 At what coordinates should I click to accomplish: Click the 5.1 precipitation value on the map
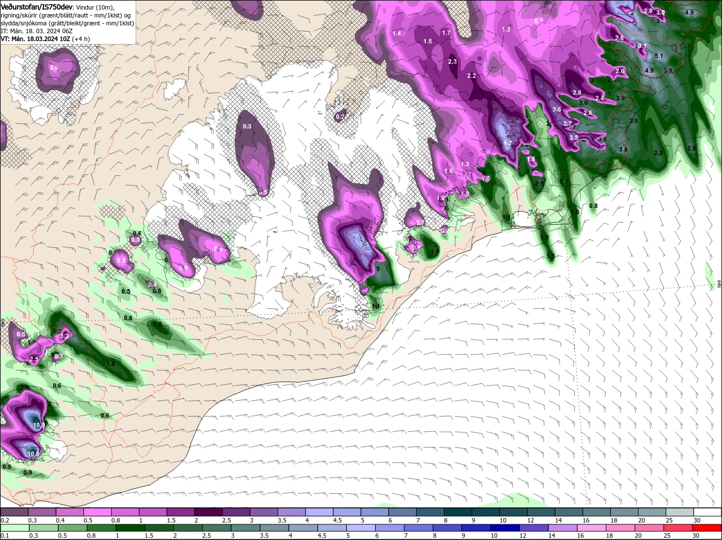[x=659, y=55]
